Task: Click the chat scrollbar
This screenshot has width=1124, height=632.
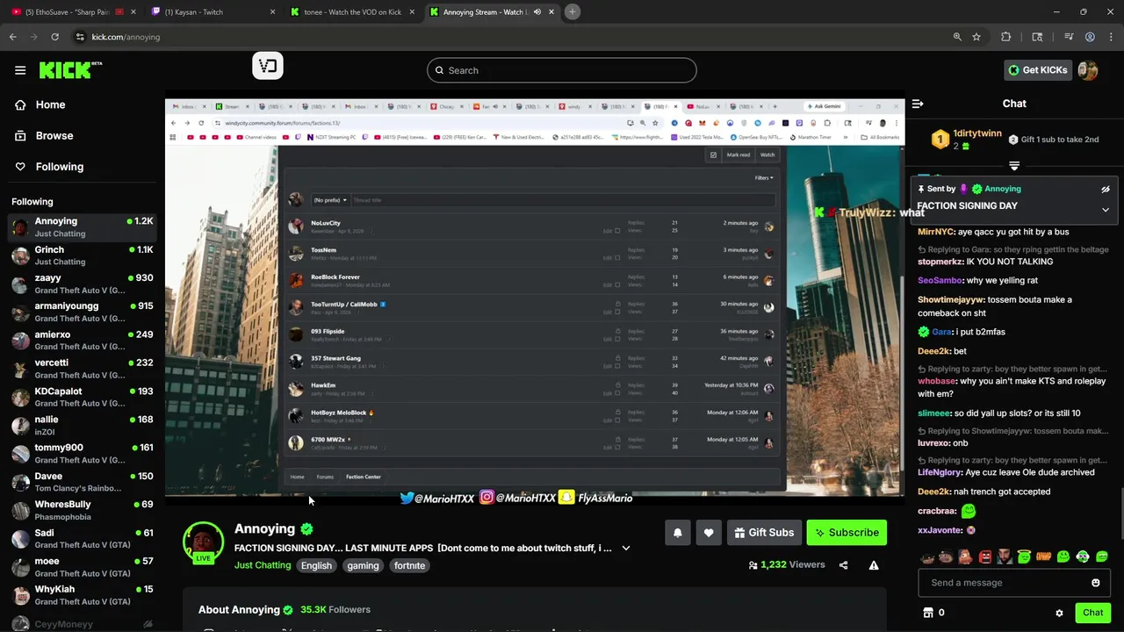Action: (1120, 513)
